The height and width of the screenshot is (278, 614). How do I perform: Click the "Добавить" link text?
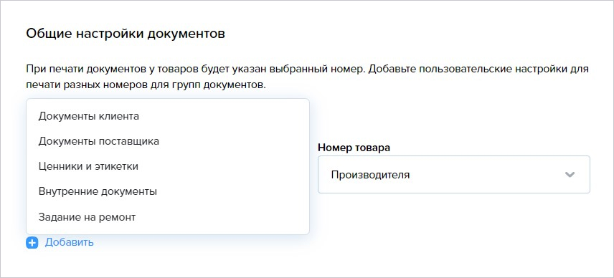70,242
